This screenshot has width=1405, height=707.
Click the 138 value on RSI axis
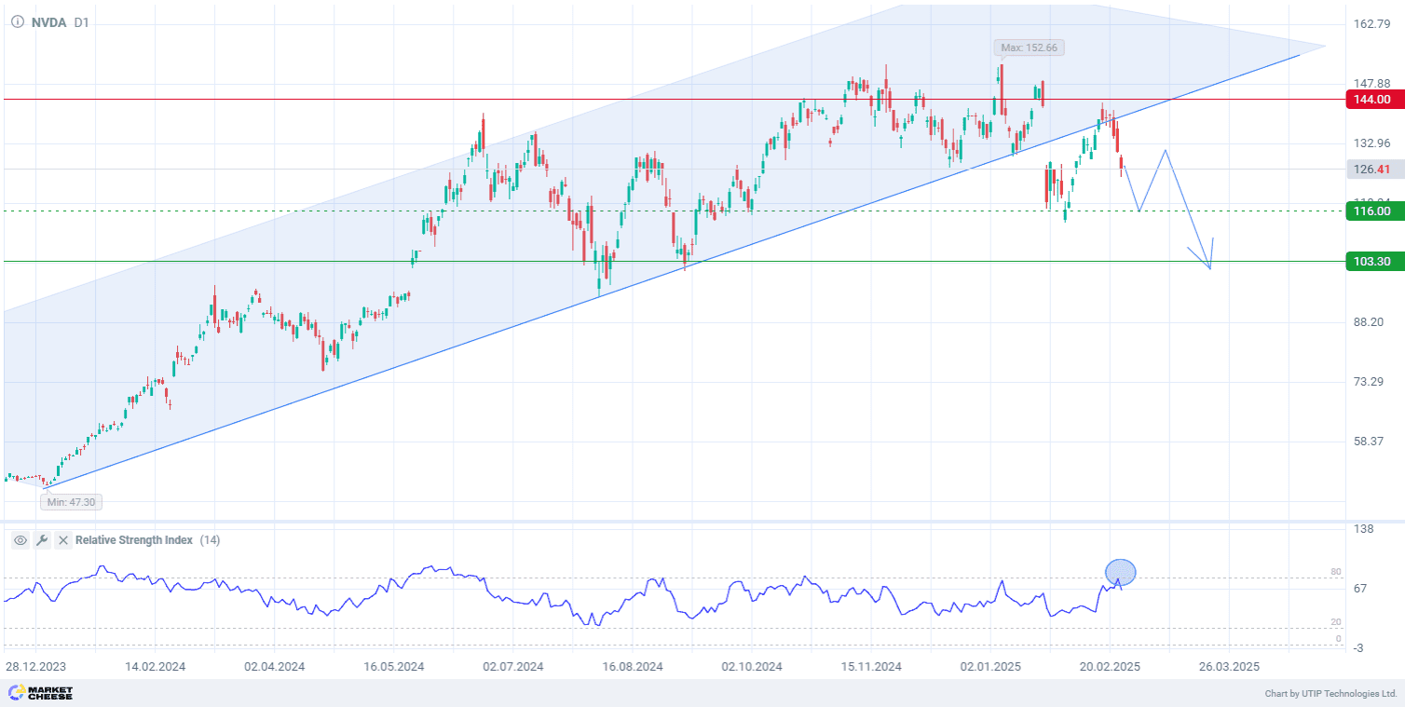click(1363, 528)
